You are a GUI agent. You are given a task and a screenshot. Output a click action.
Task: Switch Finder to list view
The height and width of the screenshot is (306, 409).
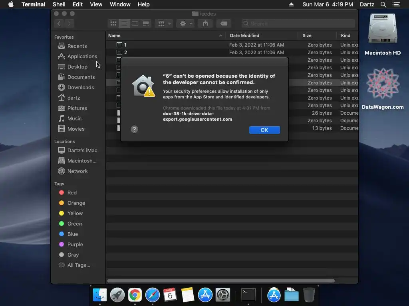(124, 24)
